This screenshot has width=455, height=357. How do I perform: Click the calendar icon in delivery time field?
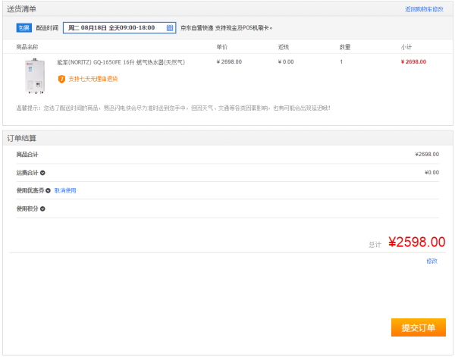170,28
